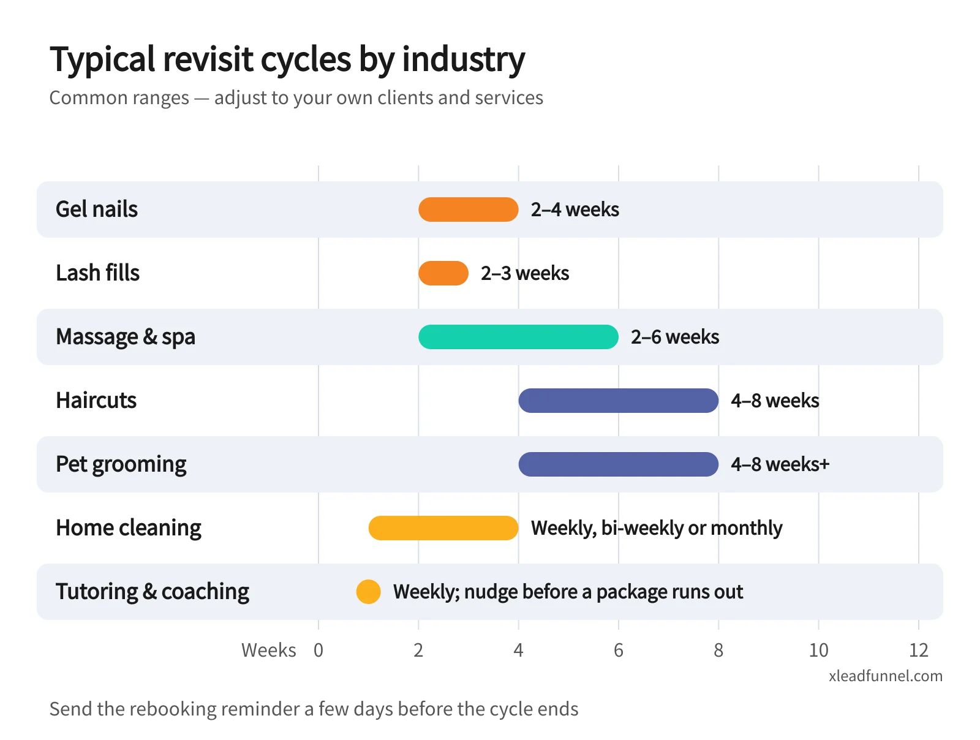Click the '2–4 weeks' label
Viewport: 980px width, 740px height.
(575, 210)
